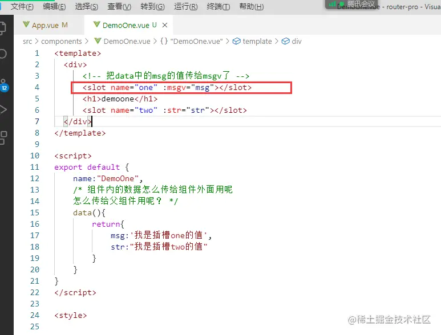Click the Vue icon on App.vue tab

coord(26,24)
